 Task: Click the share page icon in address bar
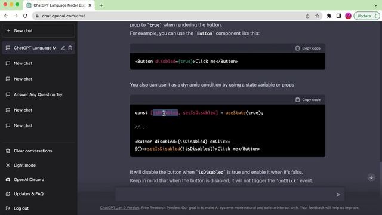[x=307, y=16]
